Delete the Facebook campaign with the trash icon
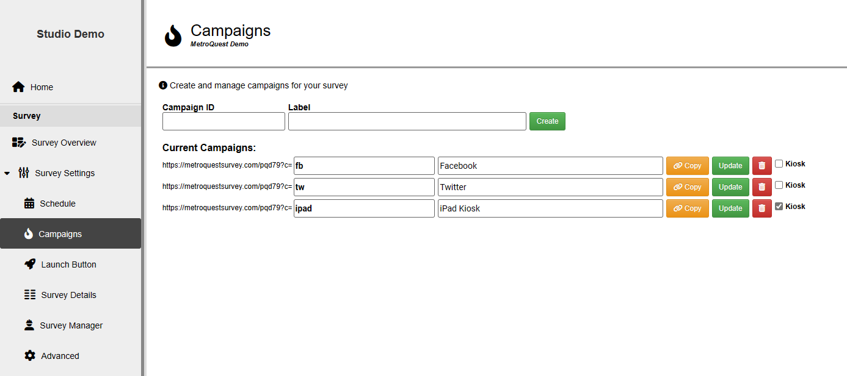847x376 pixels. point(762,165)
